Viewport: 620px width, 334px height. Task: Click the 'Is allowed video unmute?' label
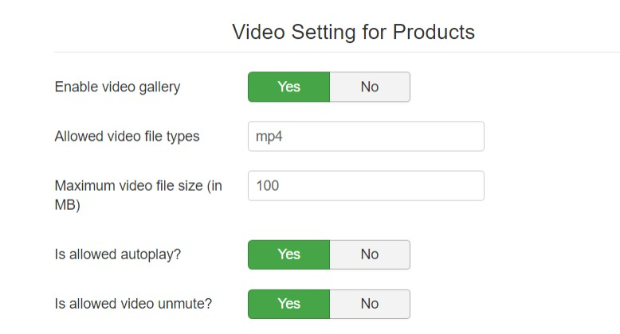(133, 304)
